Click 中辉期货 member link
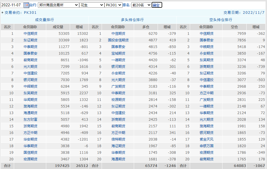Image resolution: width=267 pixels, height=169 pixels. [x=30, y=87]
